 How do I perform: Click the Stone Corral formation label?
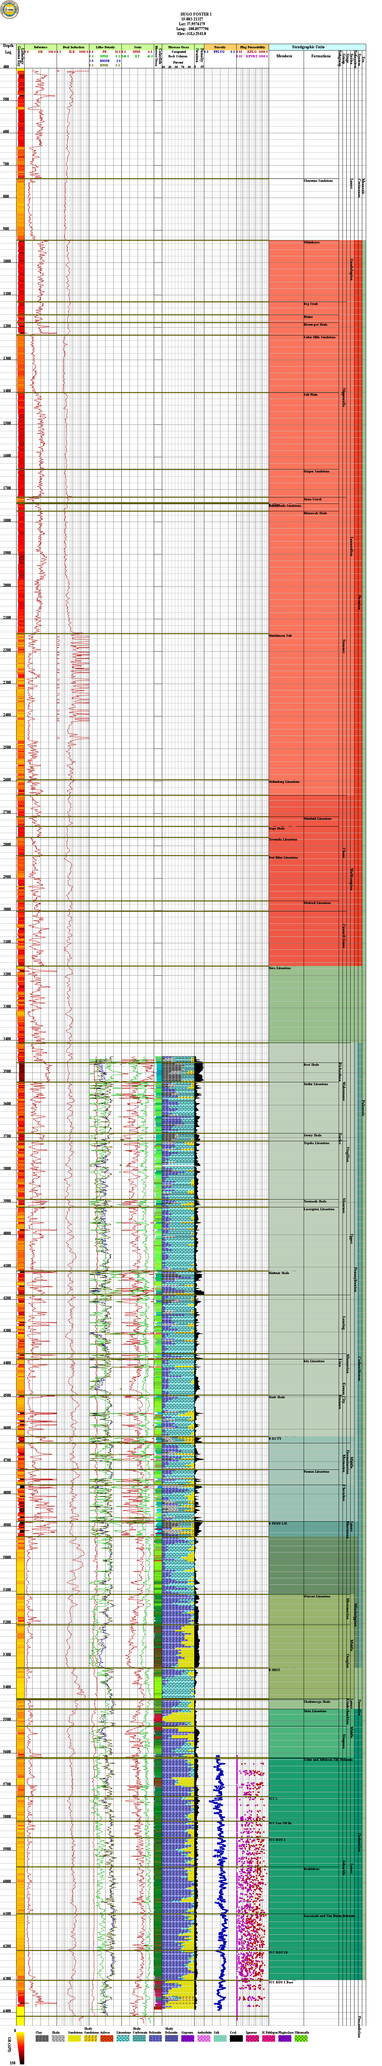pyautogui.click(x=312, y=499)
